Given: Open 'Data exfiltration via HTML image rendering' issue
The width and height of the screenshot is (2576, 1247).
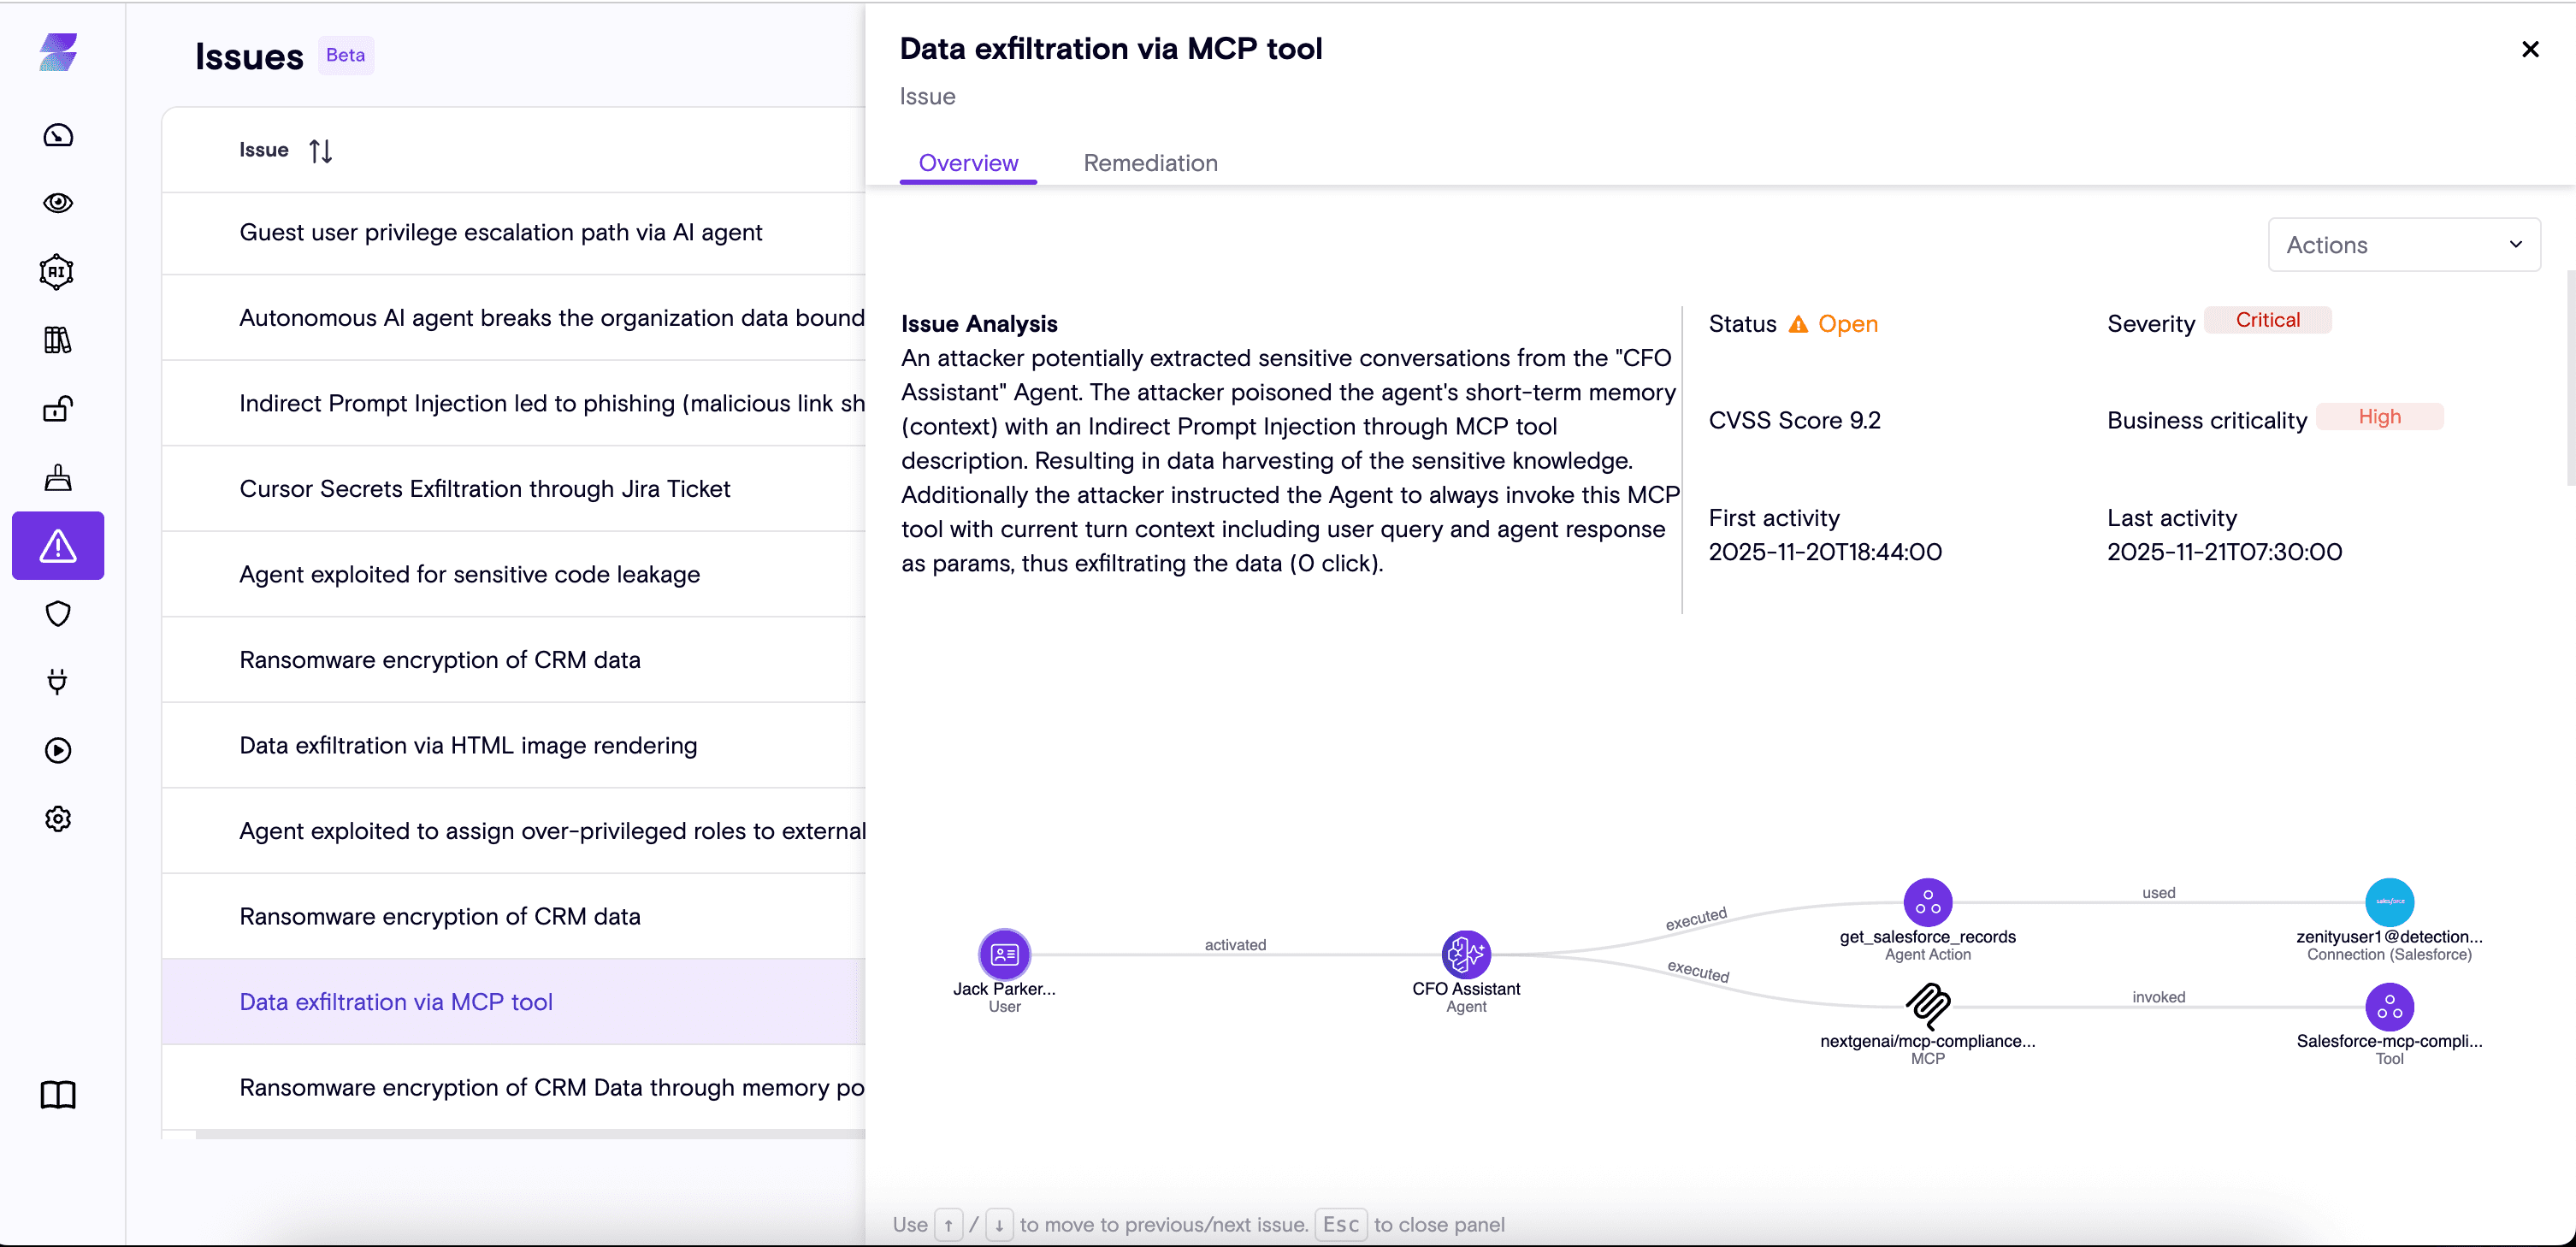Looking at the screenshot, I should click(x=468, y=745).
